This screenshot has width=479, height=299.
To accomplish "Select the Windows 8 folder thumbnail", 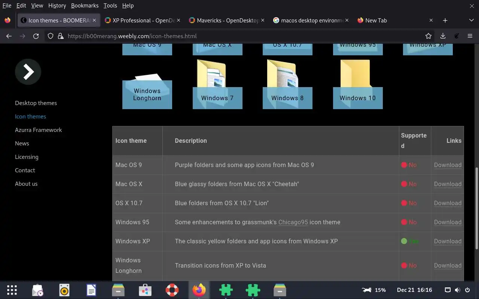I will (x=287, y=84).
